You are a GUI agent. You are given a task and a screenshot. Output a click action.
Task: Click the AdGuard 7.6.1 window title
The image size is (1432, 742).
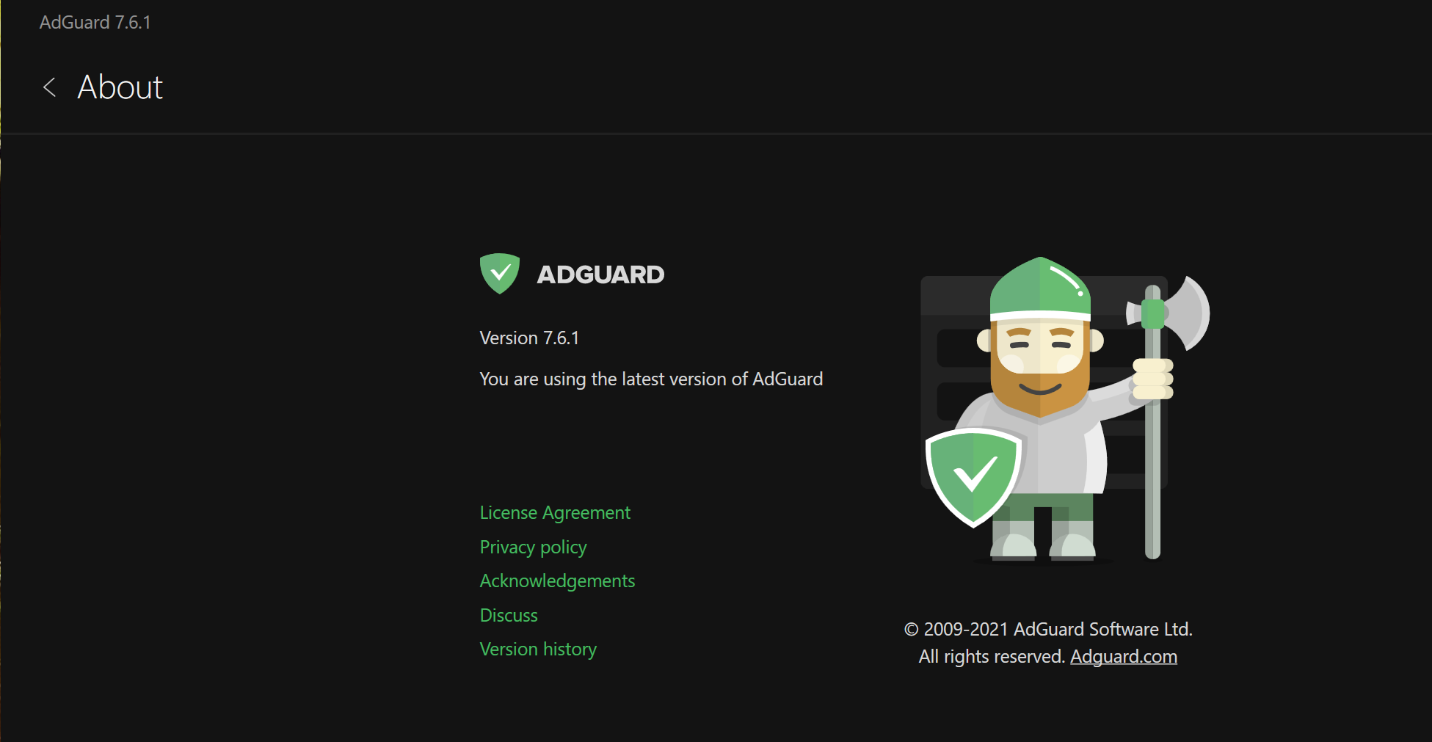click(95, 23)
